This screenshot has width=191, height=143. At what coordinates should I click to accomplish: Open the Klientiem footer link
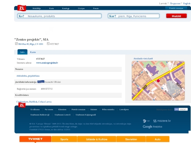(62, 109)
